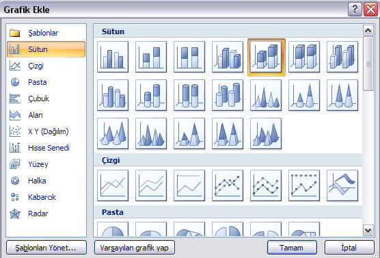Select the stacked line chart without markers
This screenshot has height=258, width=380.
point(151,185)
